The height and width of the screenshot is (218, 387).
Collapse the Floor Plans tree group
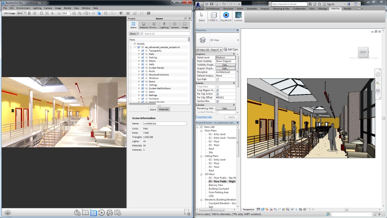pos(202,131)
